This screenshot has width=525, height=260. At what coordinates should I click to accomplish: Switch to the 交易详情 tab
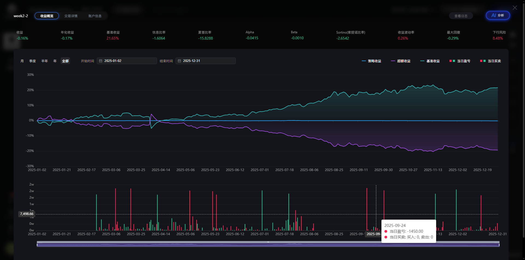pos(71,16)
